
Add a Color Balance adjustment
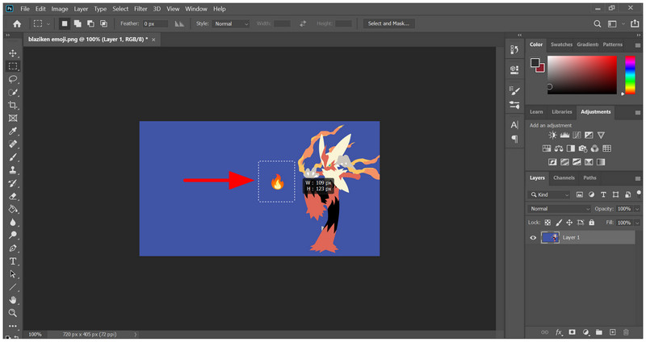pos(559,148)
